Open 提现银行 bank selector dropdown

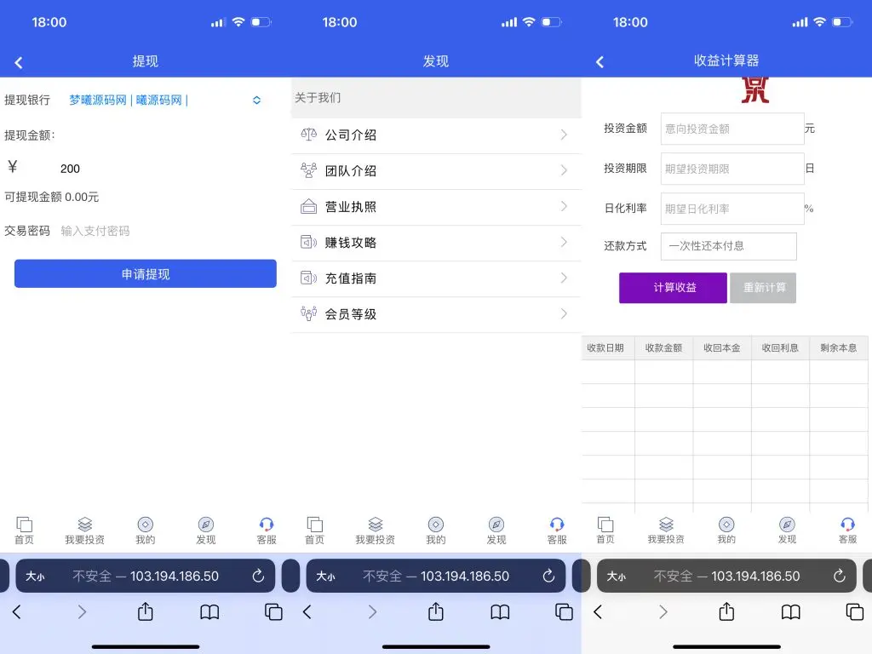tap(256, 100)
